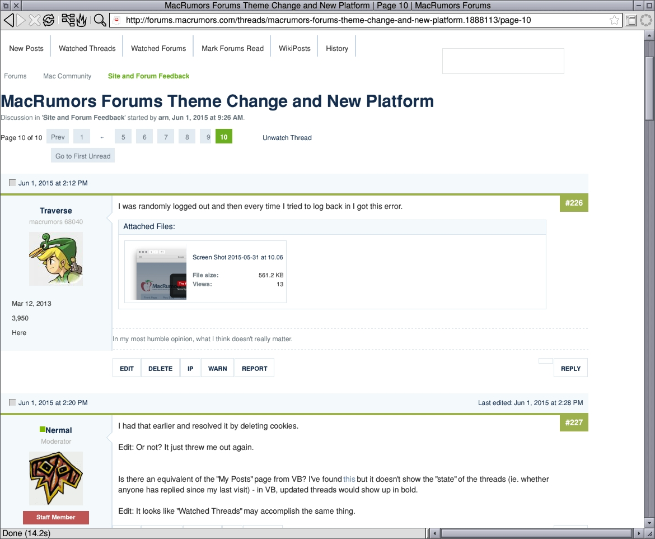The image size is (655, 539).
Task: Tick checkbox for the 2:12 PM post
Action: coord(12,183)
